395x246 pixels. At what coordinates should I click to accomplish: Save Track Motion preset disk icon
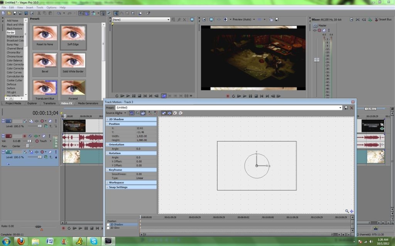click(x=346, y=108)
